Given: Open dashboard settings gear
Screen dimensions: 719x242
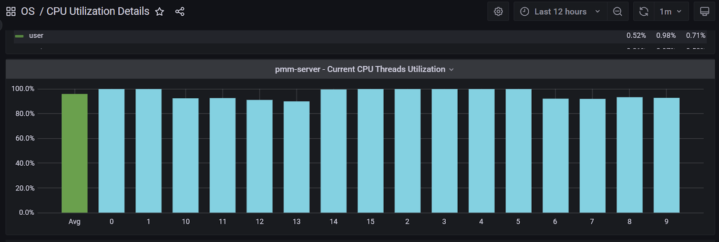Looking at the screenshot, I should click(498, 11).
